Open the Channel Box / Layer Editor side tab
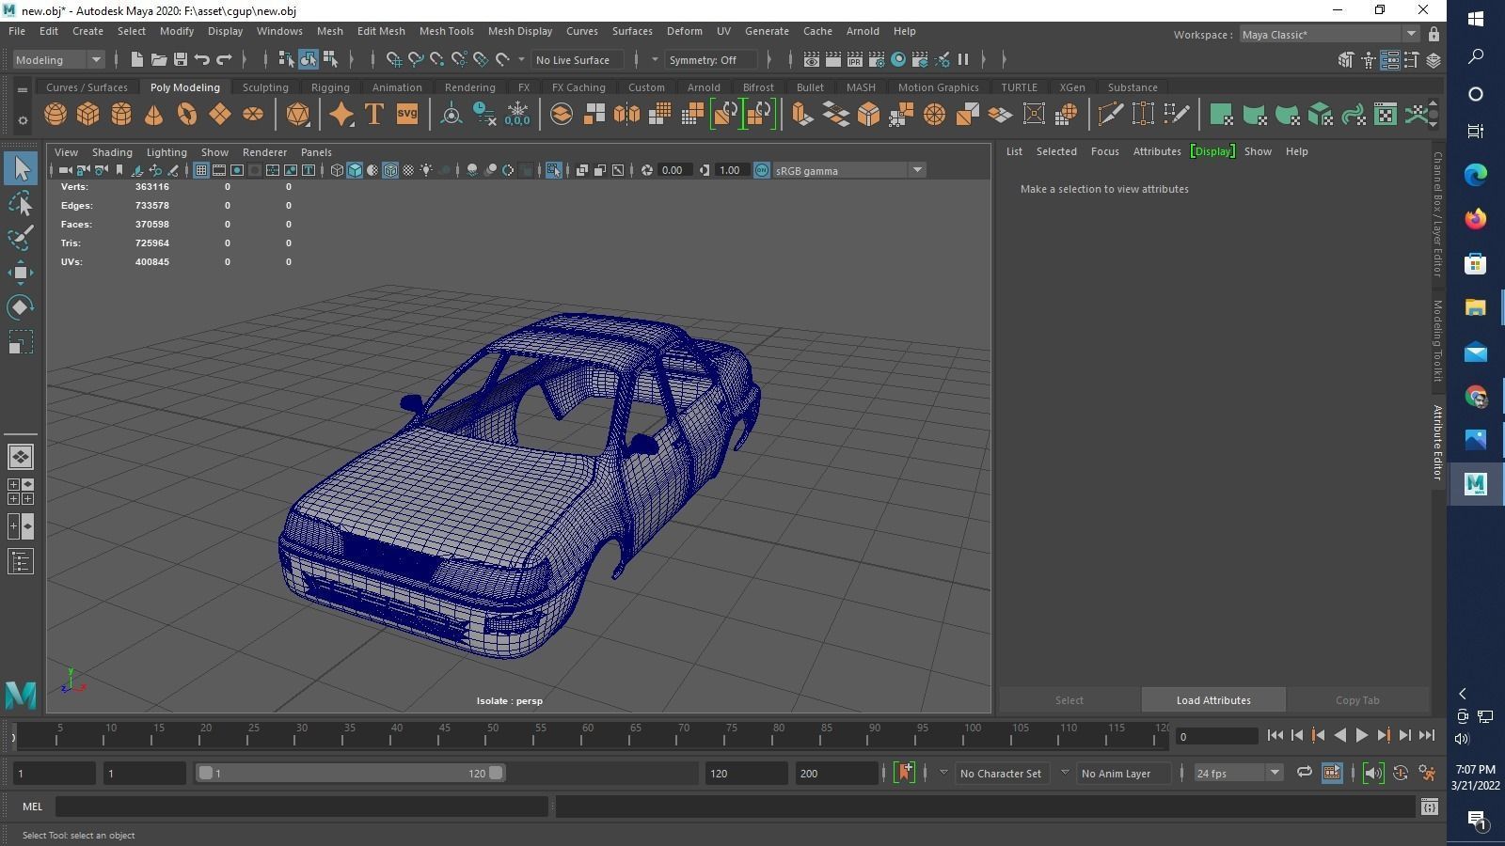 coord(1437,214)
